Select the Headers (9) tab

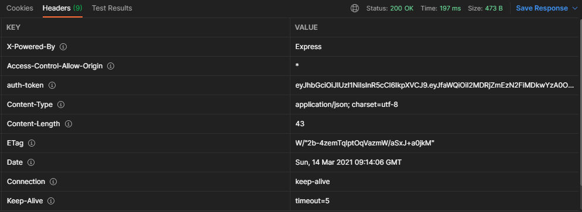pyautogui.click(x=62, y=8)
